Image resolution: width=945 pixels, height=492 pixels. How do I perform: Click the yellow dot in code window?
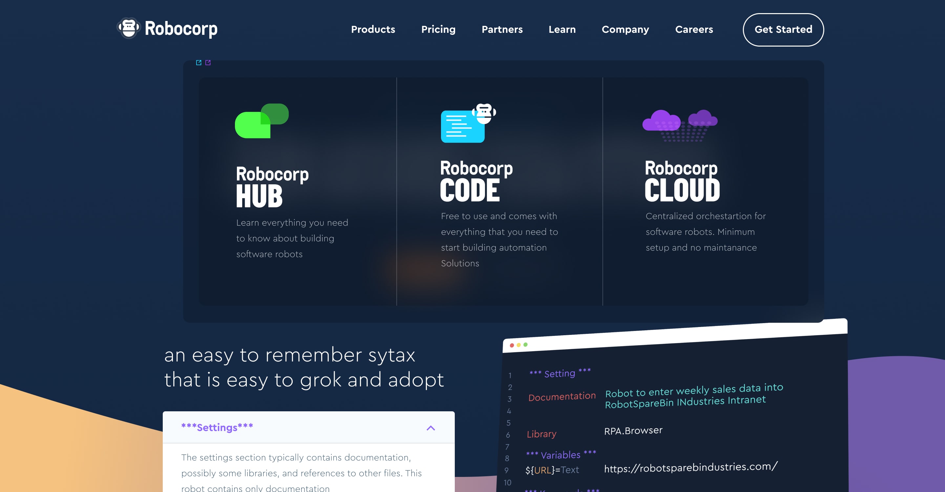point(519,345)
